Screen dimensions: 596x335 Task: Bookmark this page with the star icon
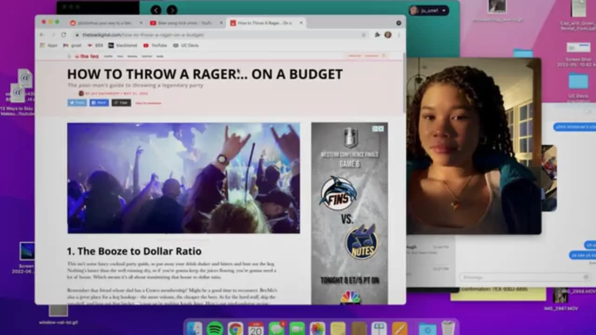tap(364, 35)
